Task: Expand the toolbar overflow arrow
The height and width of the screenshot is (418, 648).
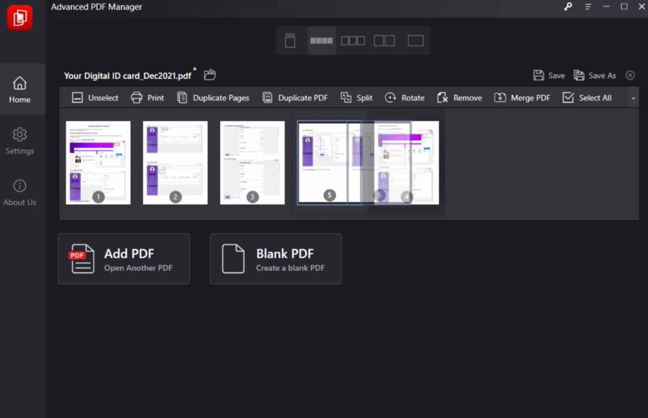Action: click(x=633, y=98)
